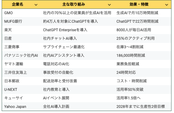Select the 電話対応のAI化 cell

click(x=56, y=64)
